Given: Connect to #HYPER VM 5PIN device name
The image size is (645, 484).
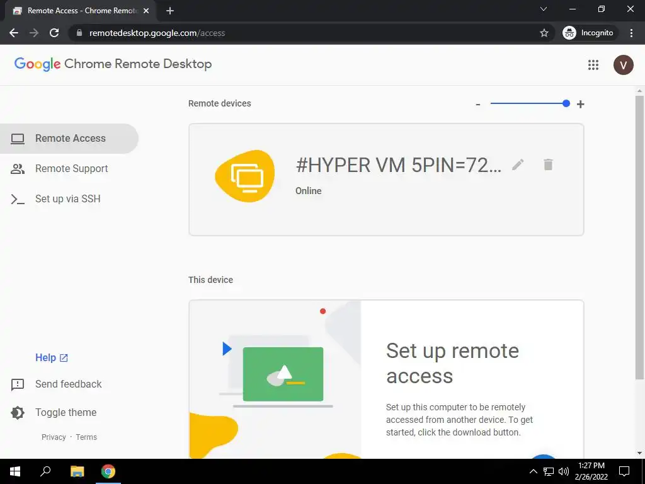Looking at the screenshot, I should coord(399,166).
